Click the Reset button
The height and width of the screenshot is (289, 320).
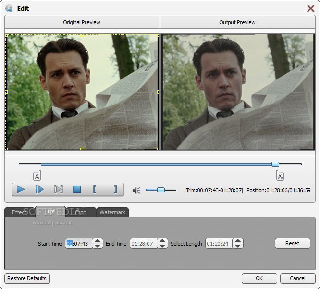[293, 243]
